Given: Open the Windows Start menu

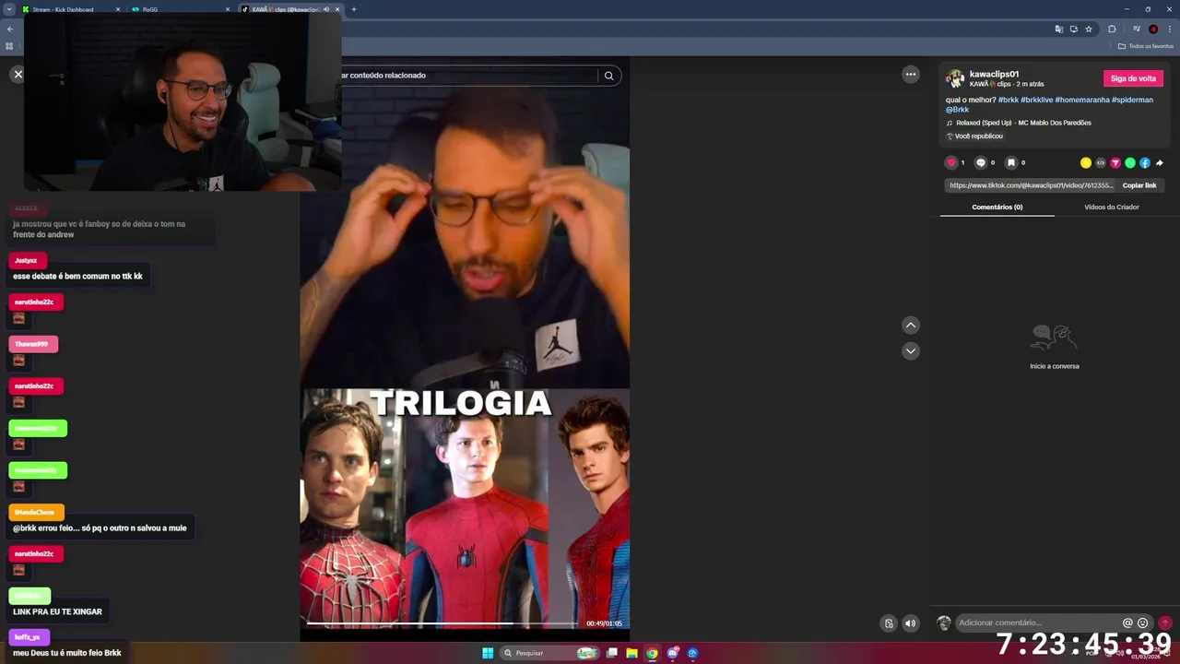Looking at the screenshot, I should [488, 653].
